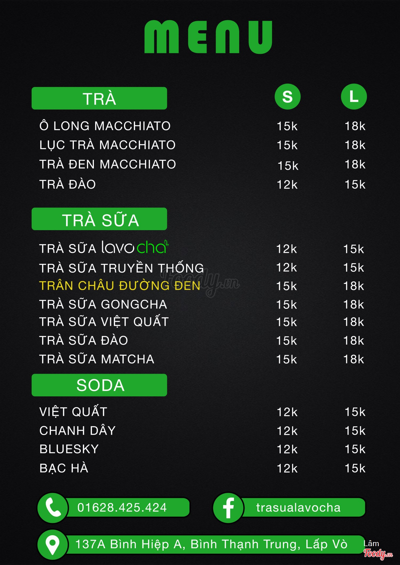Viewport: 400px width, 565px height.
Task: Click the green L size circle
Action: 354,96
